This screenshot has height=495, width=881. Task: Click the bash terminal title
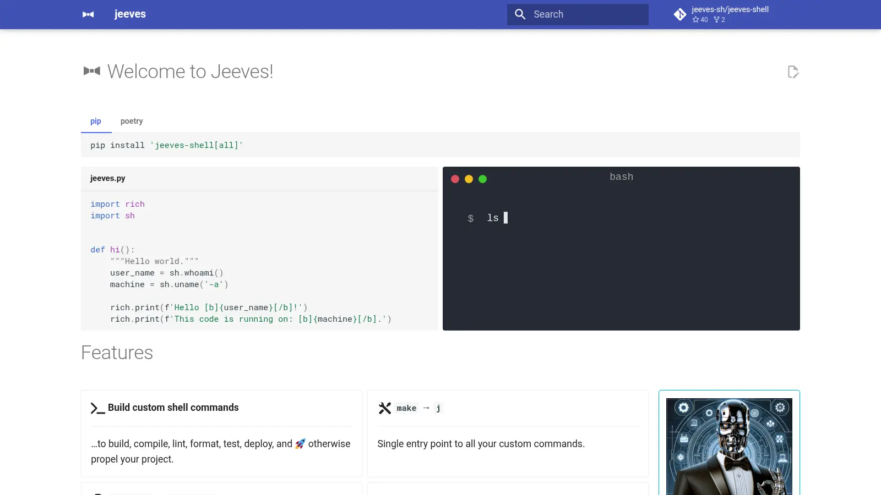pyautogui.click(x=621, y=177)
